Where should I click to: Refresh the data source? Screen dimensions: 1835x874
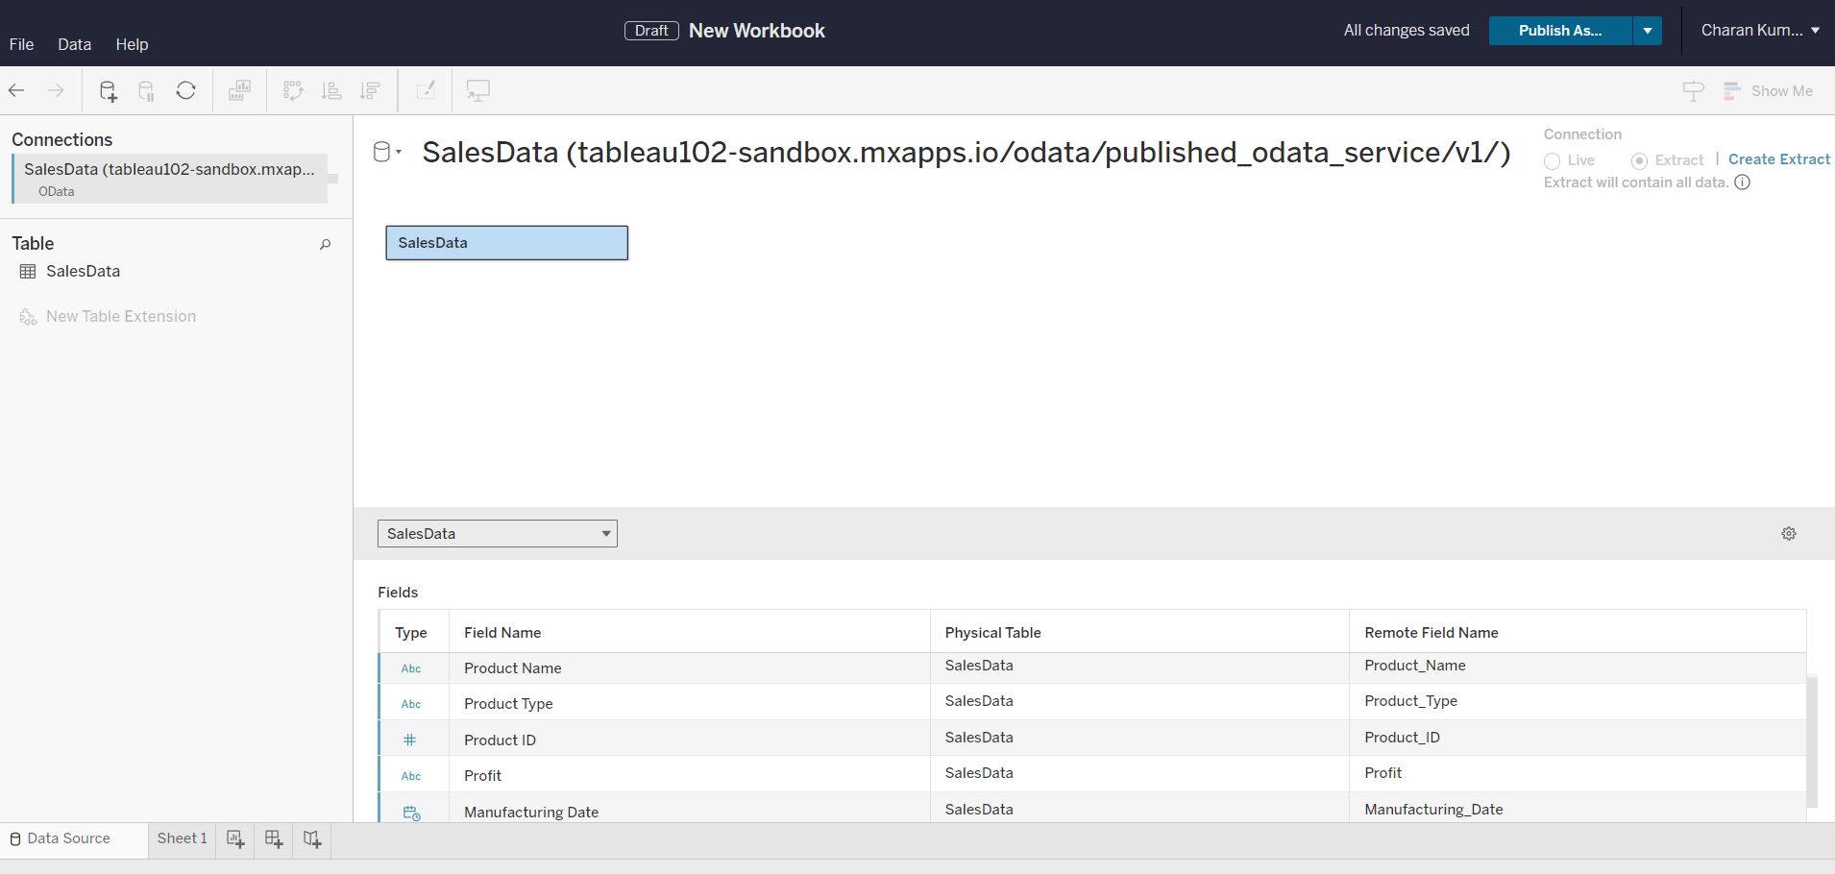(185, 90)
